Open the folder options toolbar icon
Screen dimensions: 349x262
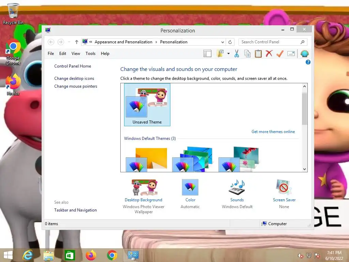[220, 54]
